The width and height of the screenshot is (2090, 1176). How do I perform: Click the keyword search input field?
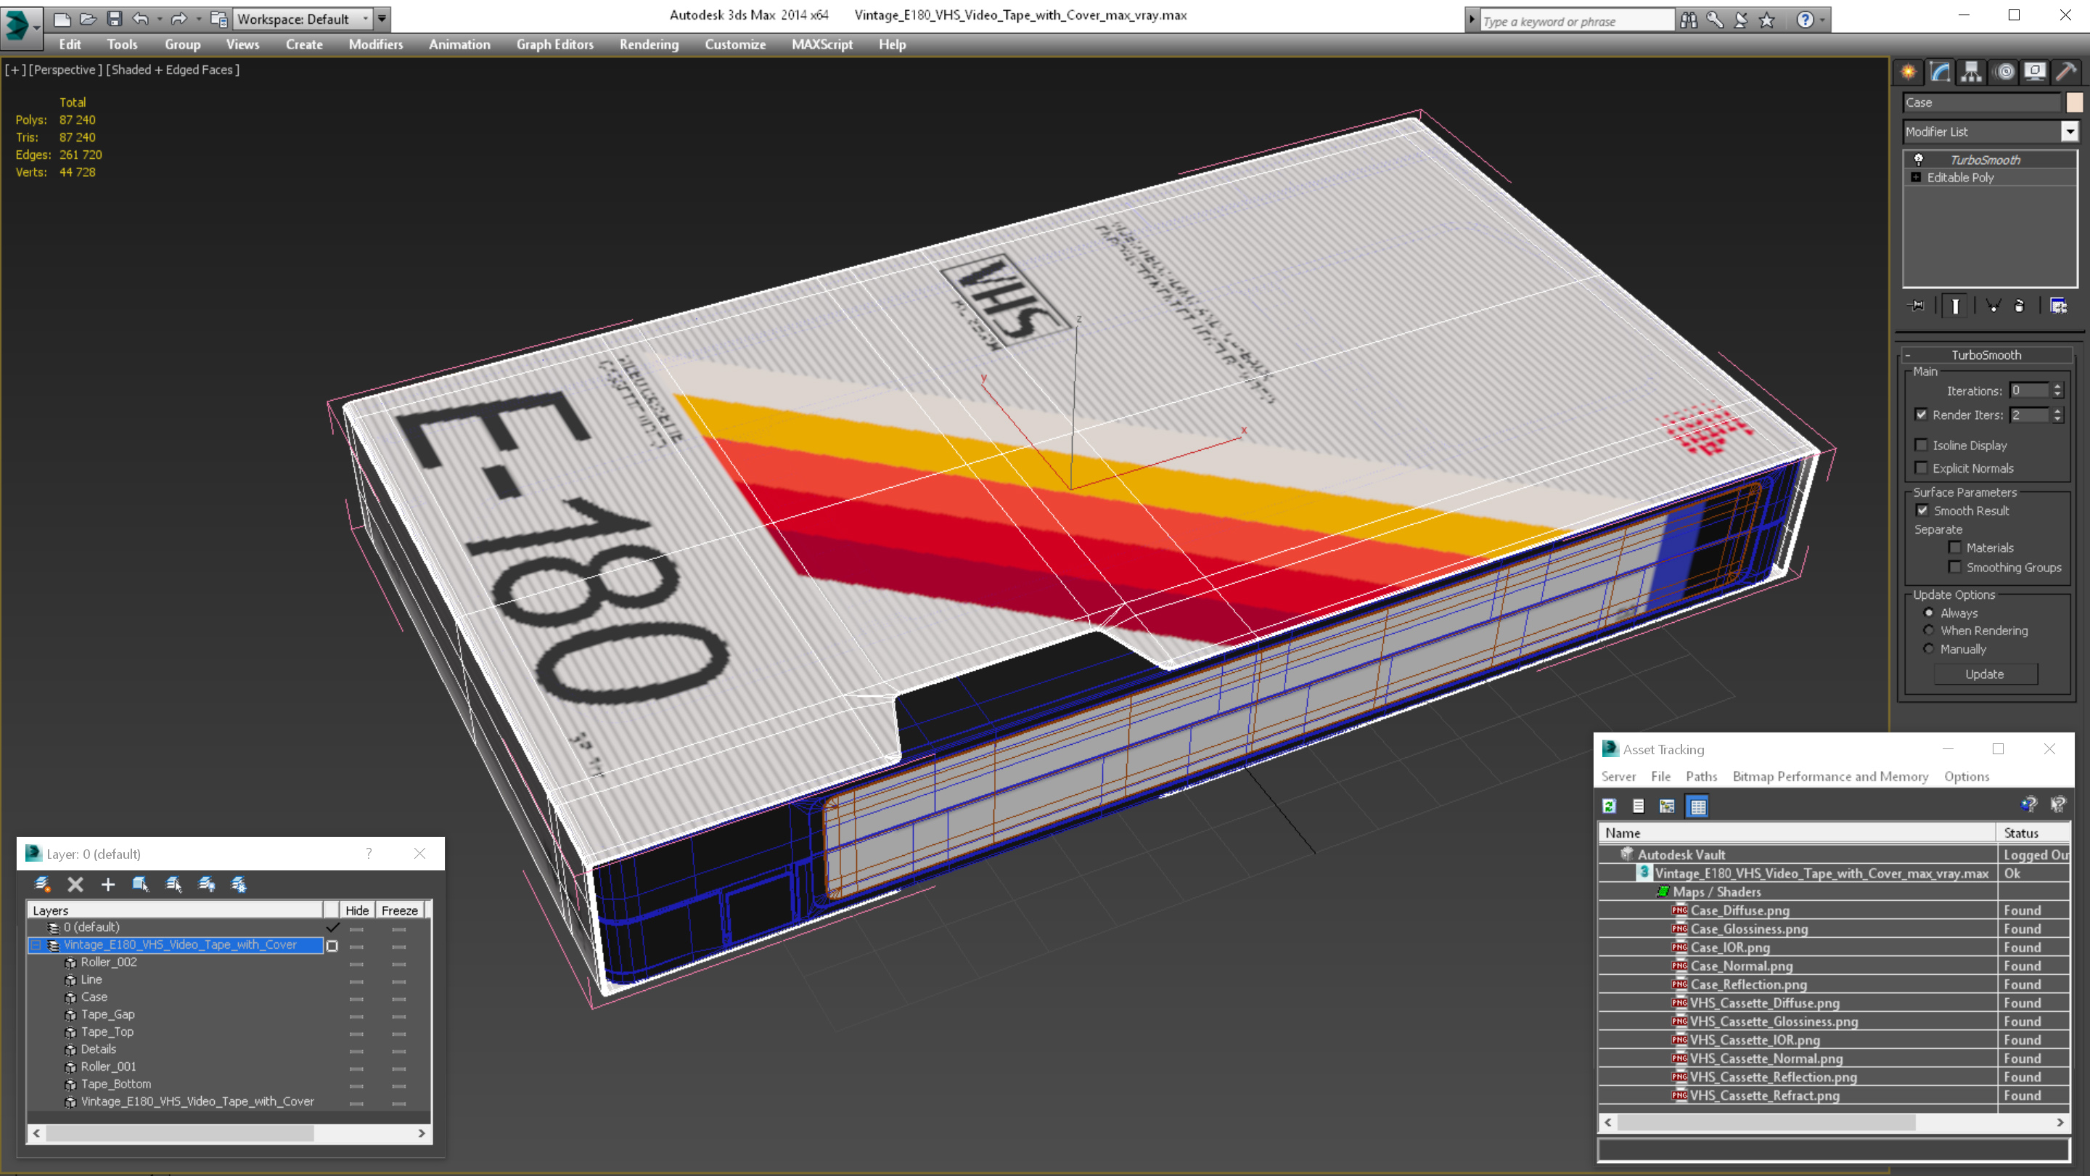[1575, 21]
